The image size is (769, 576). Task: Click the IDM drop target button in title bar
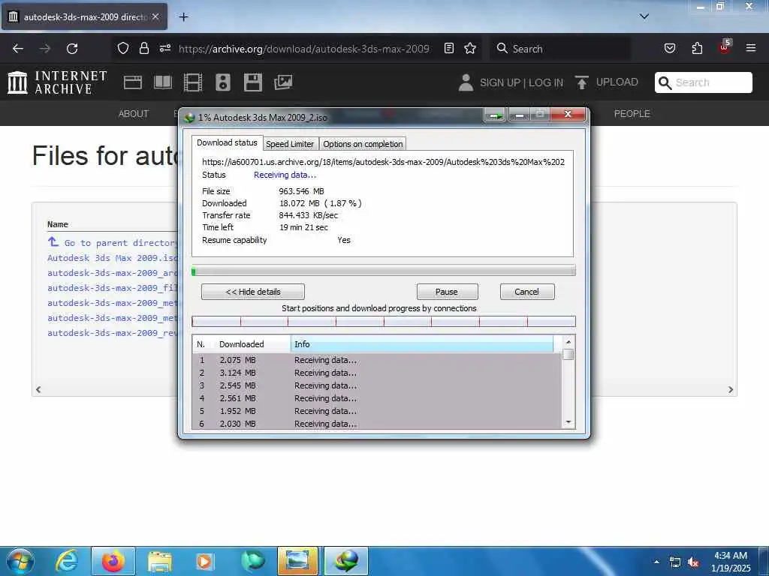[x=494, y=115]
